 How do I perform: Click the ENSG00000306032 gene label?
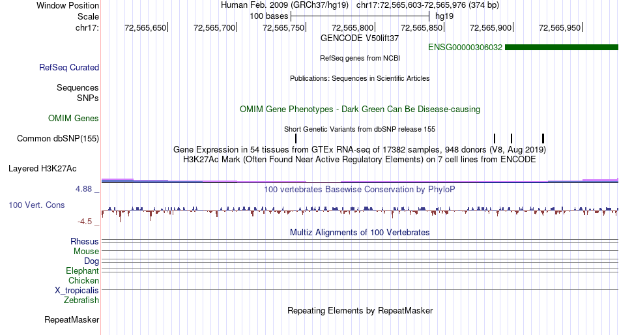point(465,48)
